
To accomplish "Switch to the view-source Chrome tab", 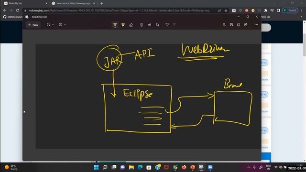I will coord(73,3).
